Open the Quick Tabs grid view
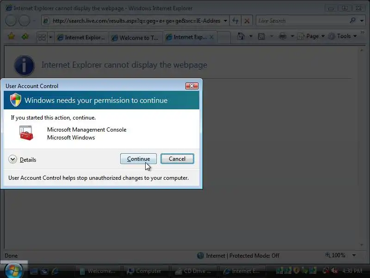Screen dimensions: 370x278 pos(42,37)
